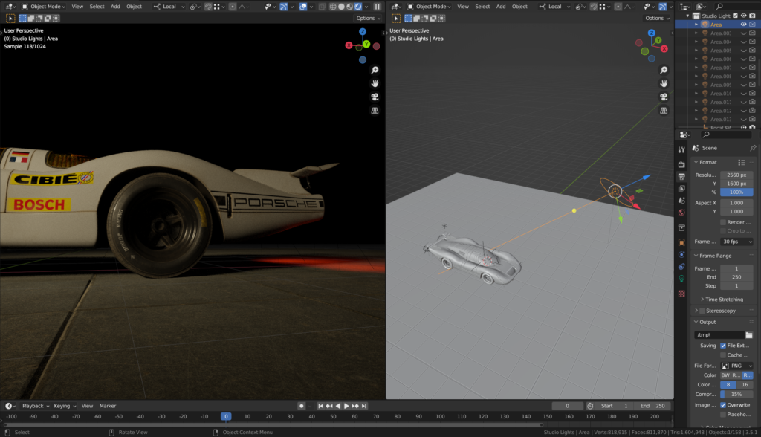This screenshot has width=761, height=437.
Task: Open the 30 fps frame rate dropdown
Action: (x=736, y=242)
